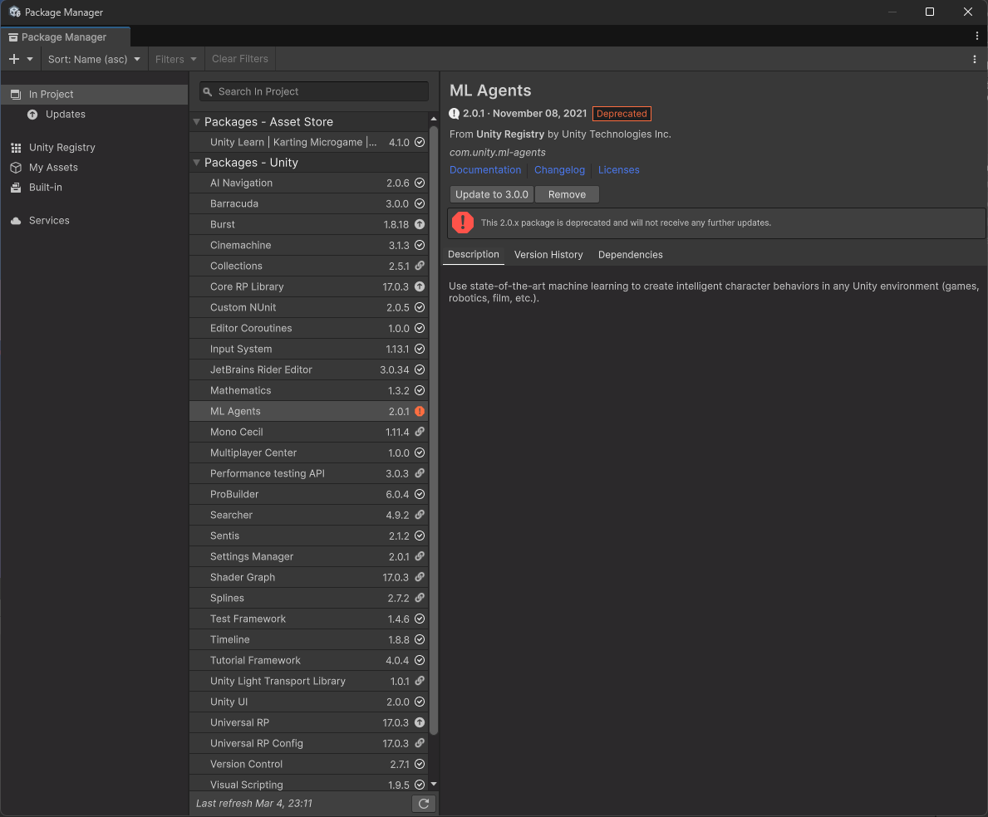The image size is (988, 817).
Task: Click the link icon for Performance testing API
Action: [x=420, y=474]
